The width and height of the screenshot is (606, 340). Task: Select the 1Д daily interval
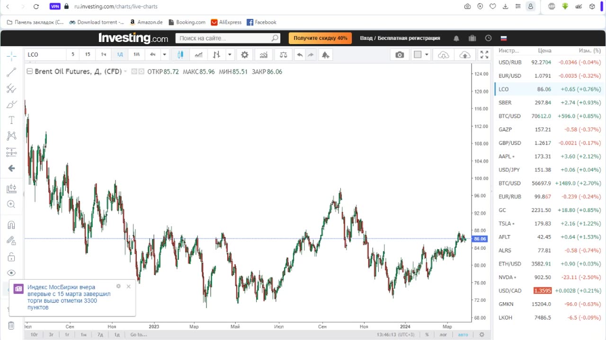(120, 54)
